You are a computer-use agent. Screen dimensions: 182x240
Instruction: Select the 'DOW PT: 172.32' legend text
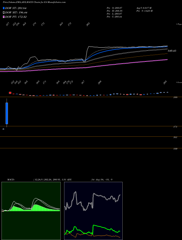16,17
